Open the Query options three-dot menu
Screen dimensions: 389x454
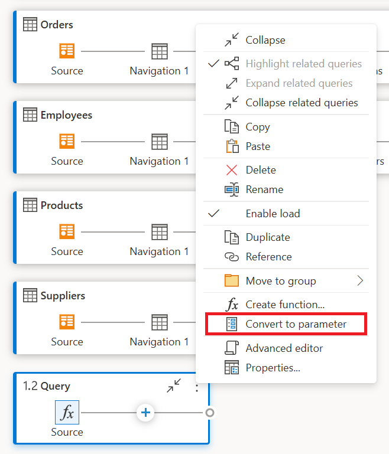[197, 387]
